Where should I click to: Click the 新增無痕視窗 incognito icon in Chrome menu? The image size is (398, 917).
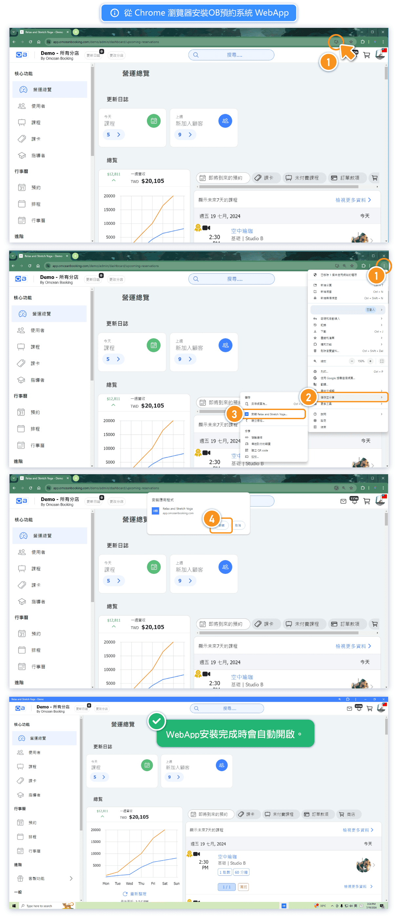tap(315, 298)
